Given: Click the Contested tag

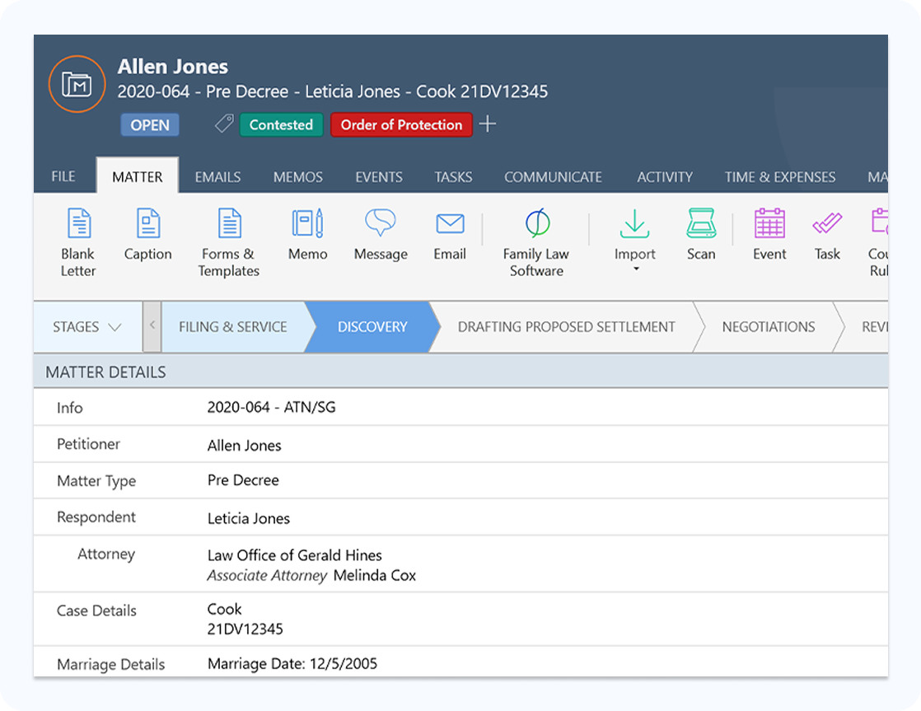Looking at the screenshot, I should (282, 124).
